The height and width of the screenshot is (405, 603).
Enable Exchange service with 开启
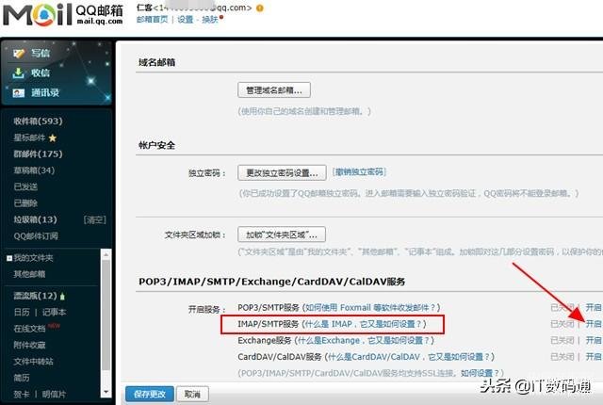click(x=594, y=340)
